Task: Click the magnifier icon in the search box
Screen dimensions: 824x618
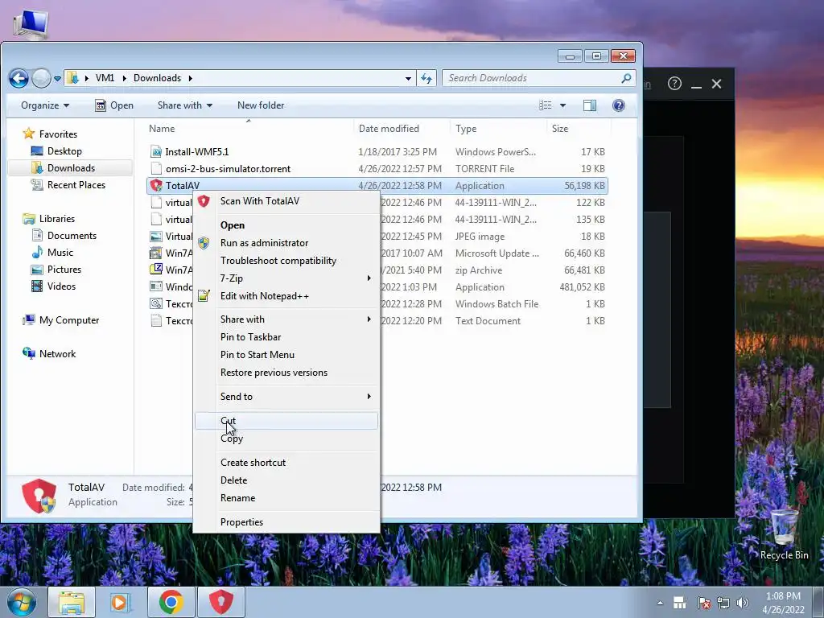Action: pos(626,78)
